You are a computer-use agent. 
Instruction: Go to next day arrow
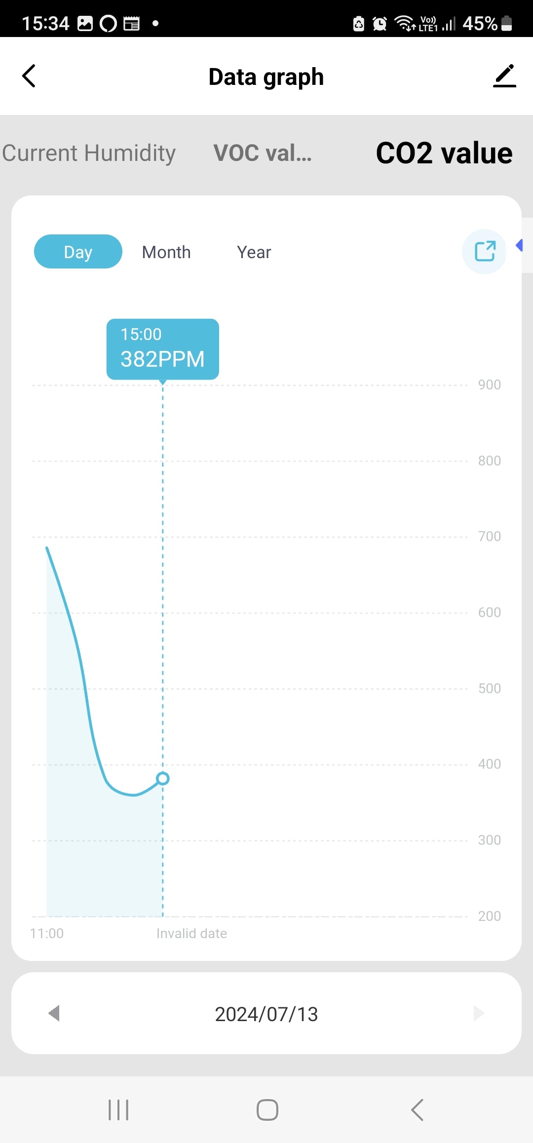point(478,1014)
